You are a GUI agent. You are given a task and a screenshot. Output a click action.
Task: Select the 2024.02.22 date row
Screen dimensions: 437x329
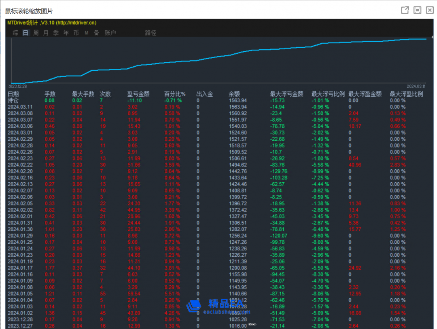(20, 165)
